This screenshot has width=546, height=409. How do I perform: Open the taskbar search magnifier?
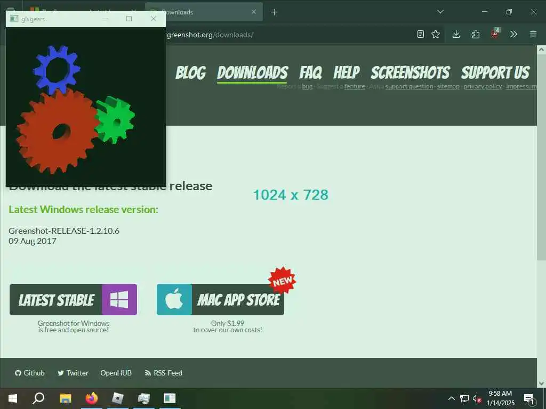coord(38,398)
